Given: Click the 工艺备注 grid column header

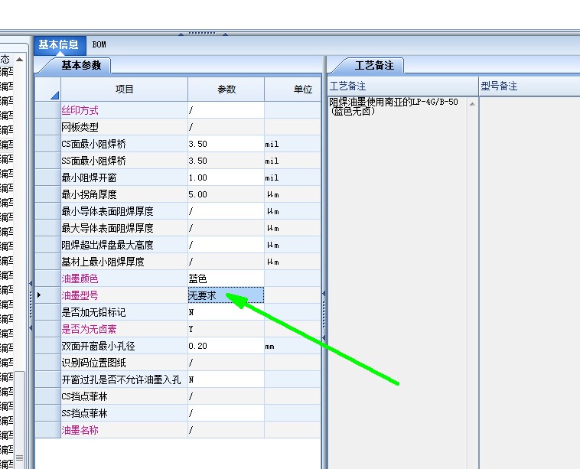Looking at the screenshot, I should tap(402, 86).
